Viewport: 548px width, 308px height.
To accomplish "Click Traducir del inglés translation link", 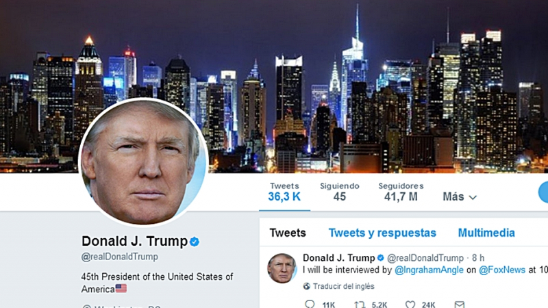I will tap(343, 286).
